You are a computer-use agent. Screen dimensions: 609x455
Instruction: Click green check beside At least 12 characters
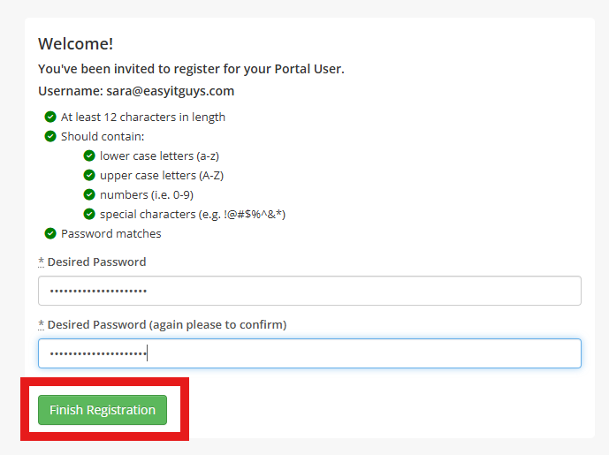pyautogui.click(x=50, y=117)
